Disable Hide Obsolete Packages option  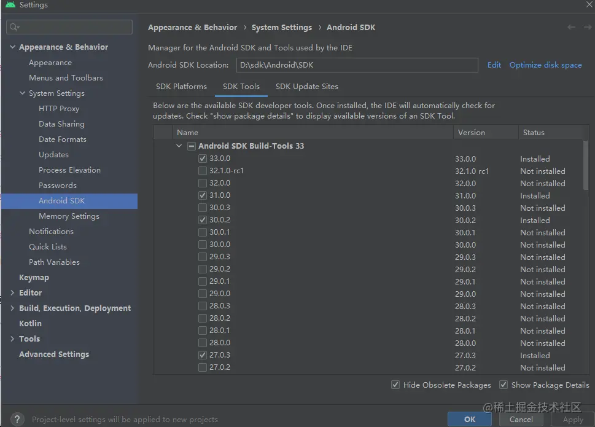[x=395, y=385]
